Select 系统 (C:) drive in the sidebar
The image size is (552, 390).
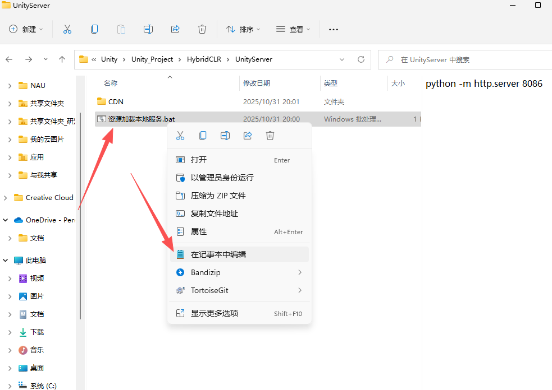pos(43,386)
